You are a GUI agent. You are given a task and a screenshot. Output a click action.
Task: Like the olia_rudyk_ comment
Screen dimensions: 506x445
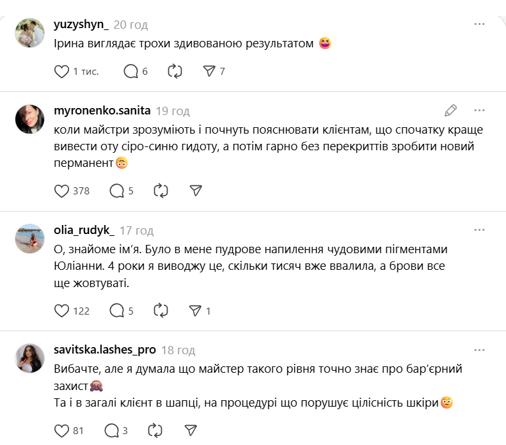pyautogui.click(x=61, y=311)
